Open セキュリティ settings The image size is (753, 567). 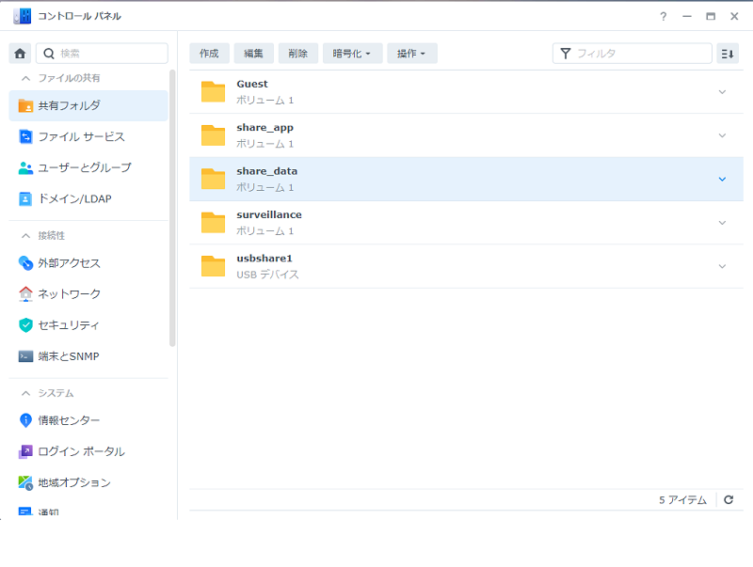(x=88, y=324)
